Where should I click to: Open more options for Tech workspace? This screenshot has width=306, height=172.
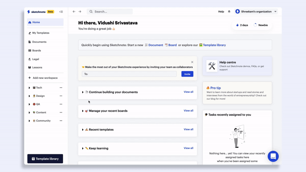click(61, 88)
